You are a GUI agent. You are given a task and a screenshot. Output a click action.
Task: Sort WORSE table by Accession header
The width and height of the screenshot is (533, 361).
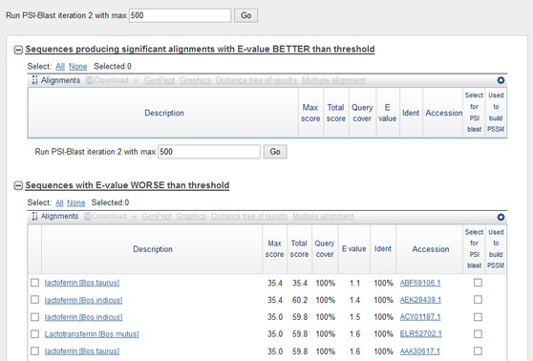[431, 249]
